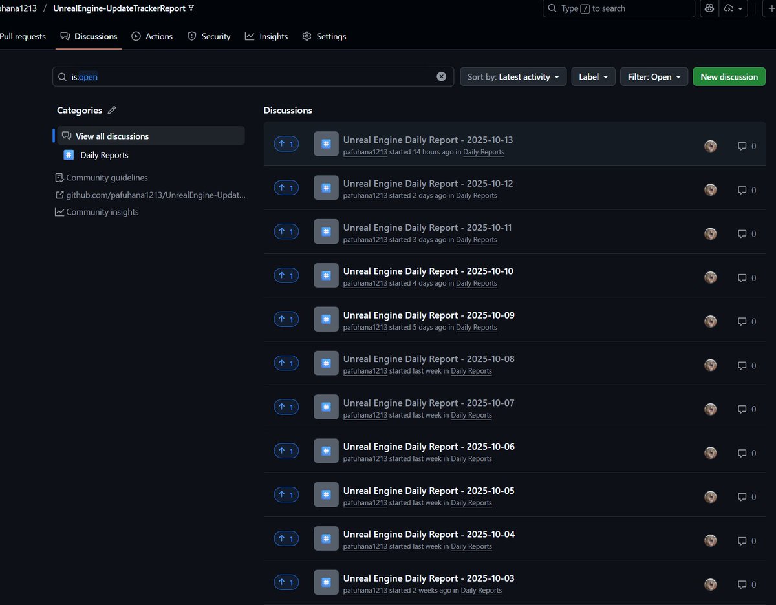Screen dimensions: 776x605
Task: Click the discussions search field
Action: coord(253,76)
